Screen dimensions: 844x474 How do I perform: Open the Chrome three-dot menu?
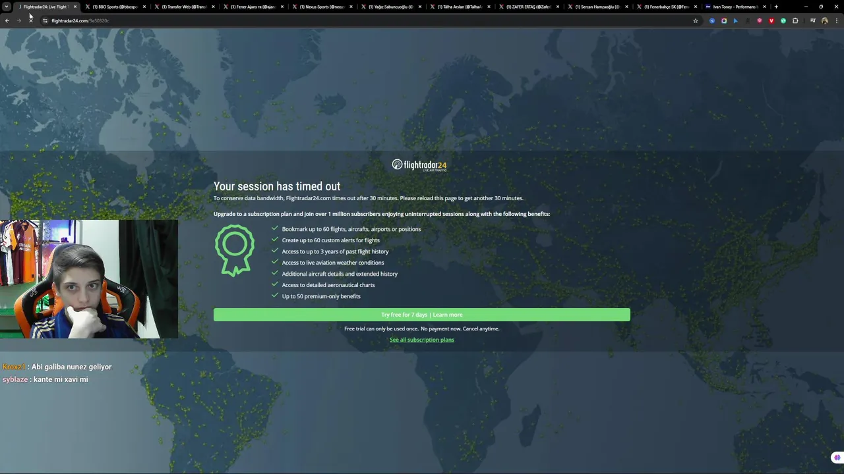(x=836, y=20)
